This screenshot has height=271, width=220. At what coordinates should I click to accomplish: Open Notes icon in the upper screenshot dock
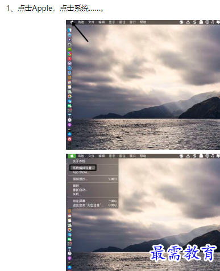69,87
